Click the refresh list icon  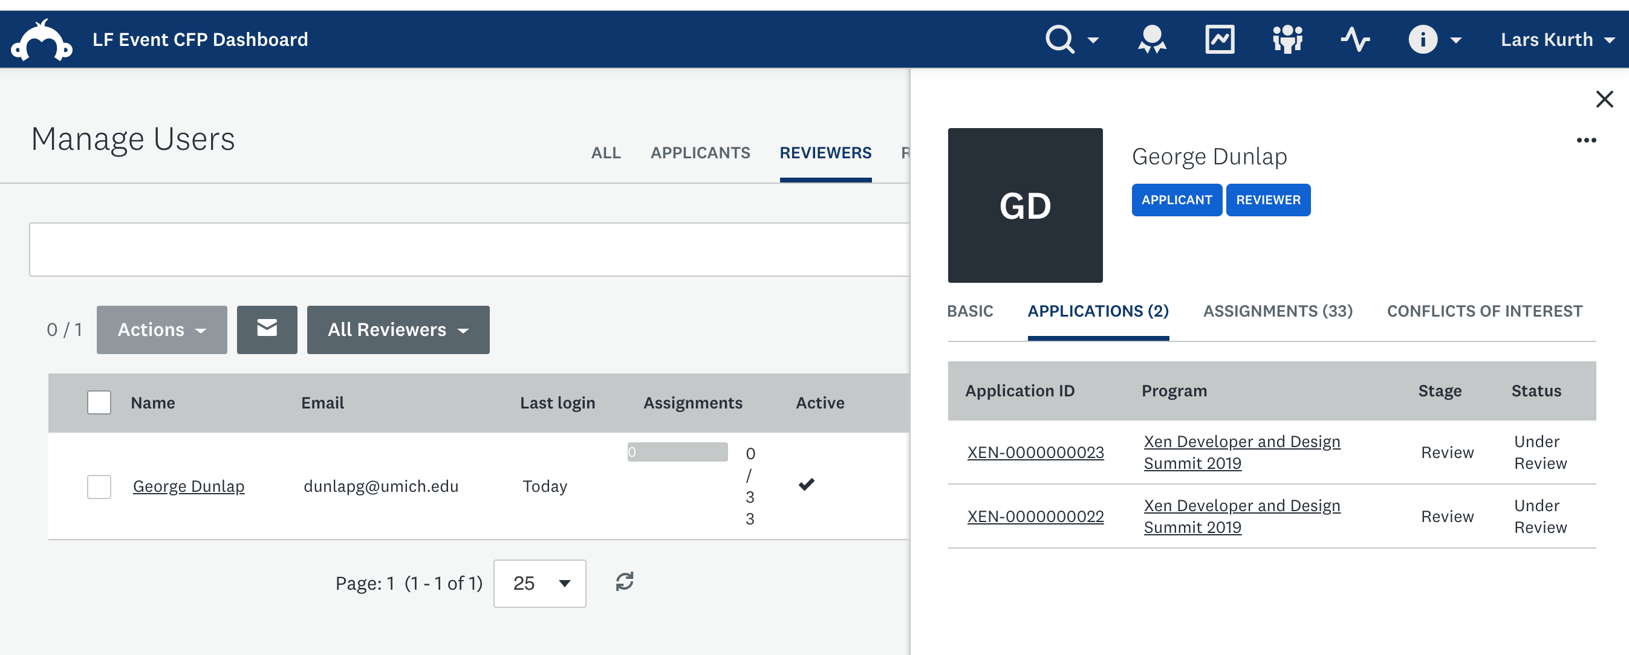pyautogui.click(x=624, y=581)
